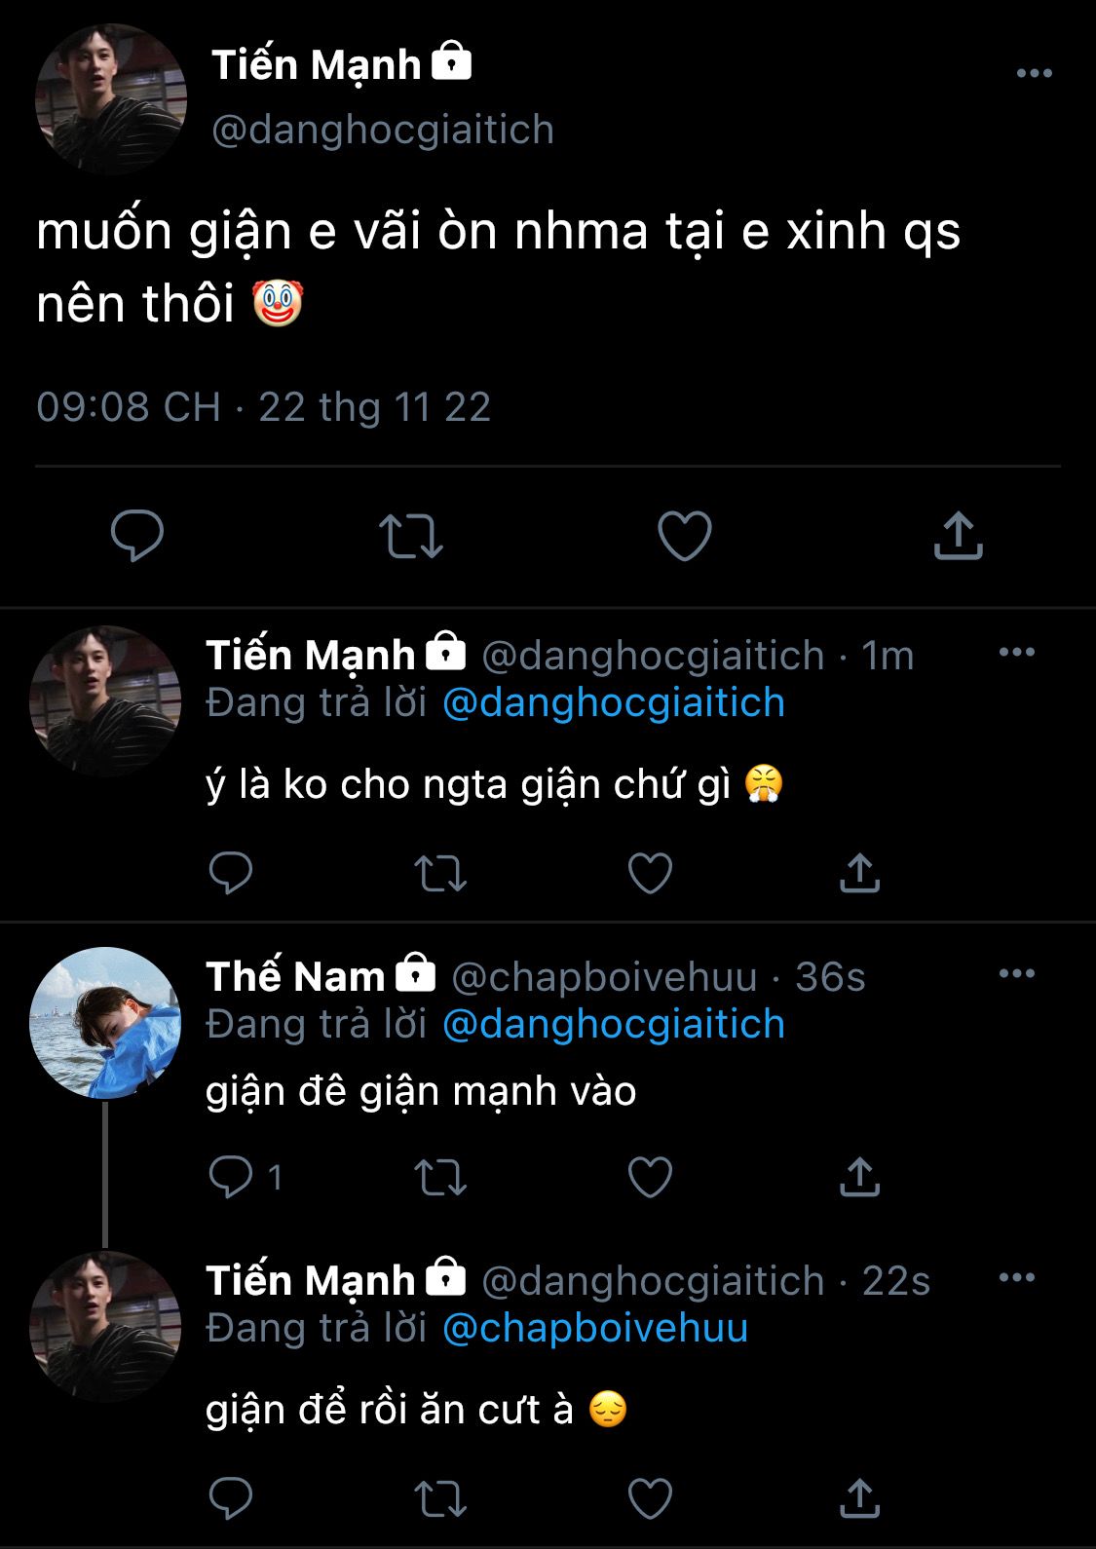Like the main tweet by Tiến Mạnh
The image size is (1096, 1549).
click(684, 535)
